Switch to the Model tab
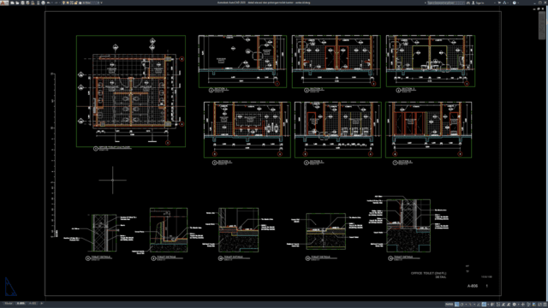The width and height of the screenshot is (548, 308). [9, 303]
